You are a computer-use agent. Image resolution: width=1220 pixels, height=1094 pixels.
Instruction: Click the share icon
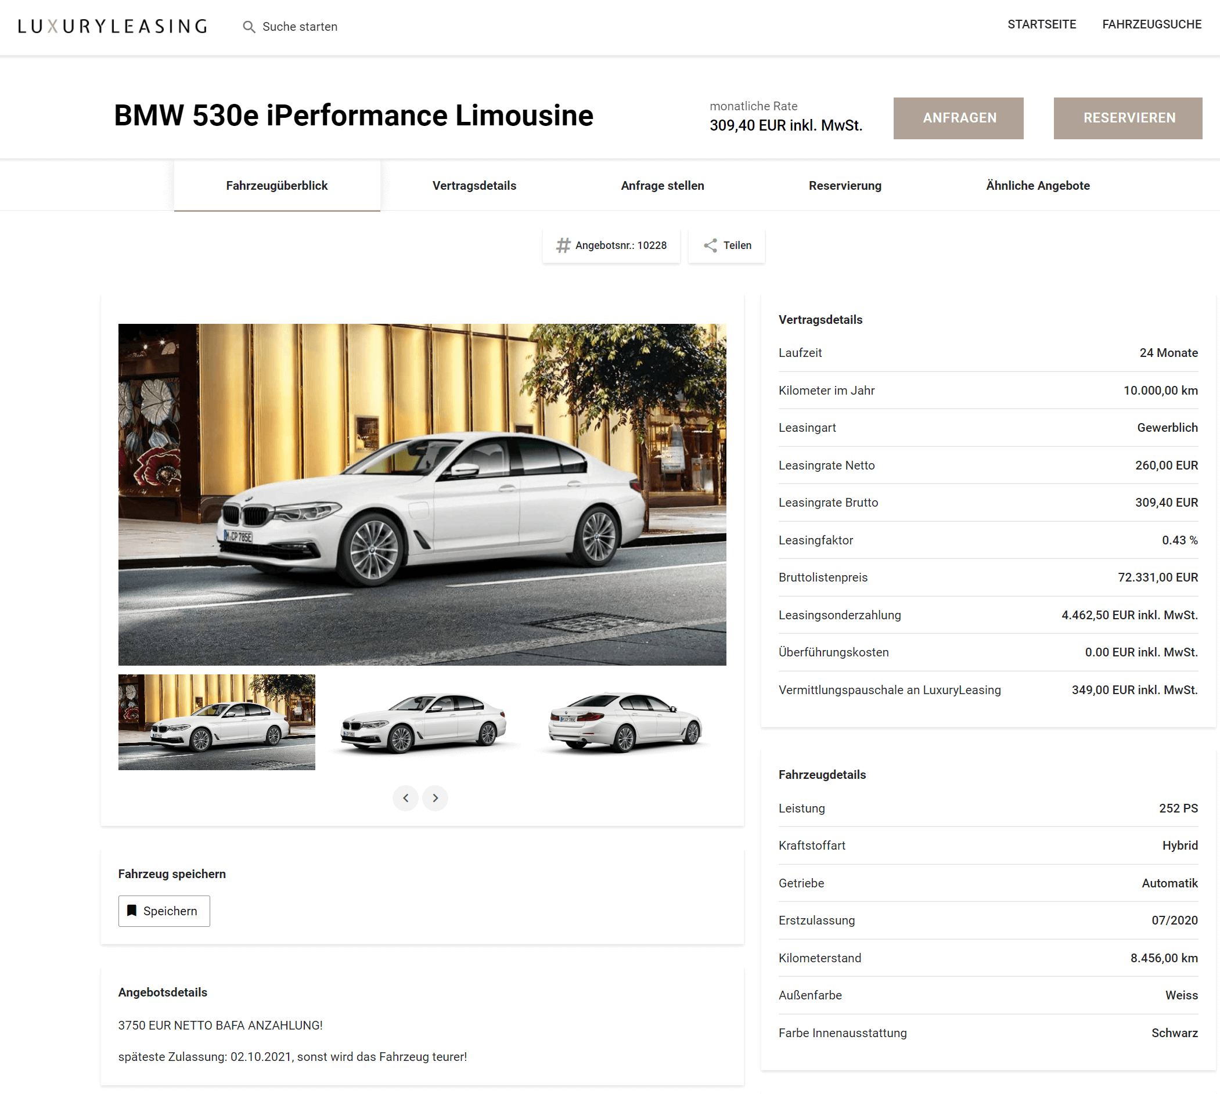(710, 245)
